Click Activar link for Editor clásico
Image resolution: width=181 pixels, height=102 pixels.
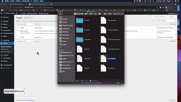pyautogui.click(x=22, y=33)
